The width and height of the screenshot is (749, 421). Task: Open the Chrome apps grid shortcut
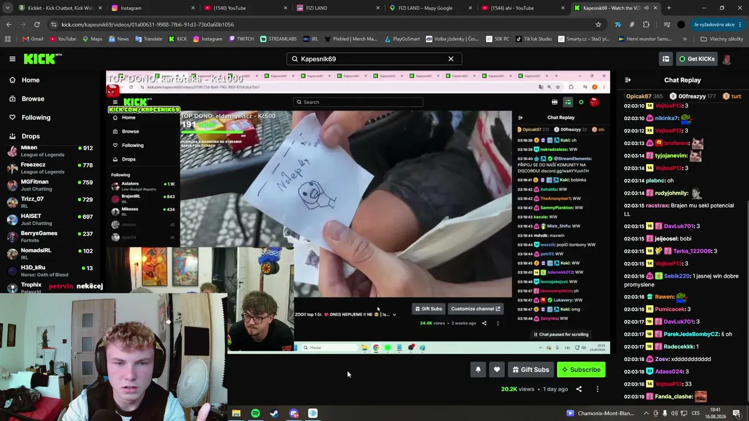[8, 39]
